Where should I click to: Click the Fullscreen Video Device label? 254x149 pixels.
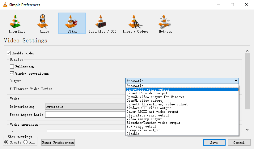pos(31,89)
